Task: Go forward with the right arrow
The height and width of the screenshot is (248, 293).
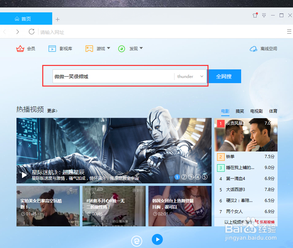Action: (x=18, y=32)
